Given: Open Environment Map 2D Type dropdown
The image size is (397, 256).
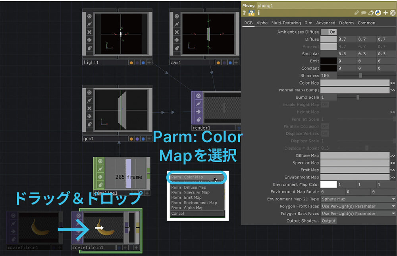Looking at the screenshot, I should tap(358, 199).
